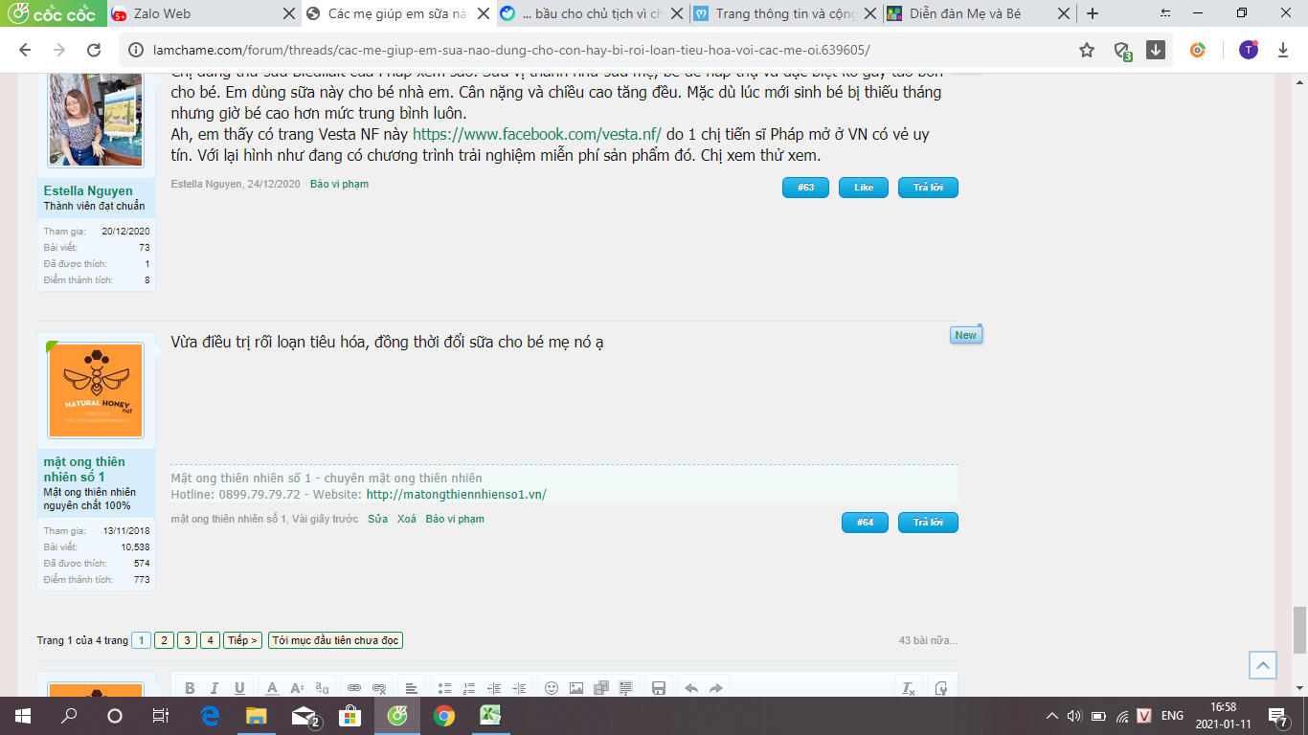This screenshot has height=735, width=1308.
Task: Insert a smiley from the editor toolbar
Action: coord(552,688)
